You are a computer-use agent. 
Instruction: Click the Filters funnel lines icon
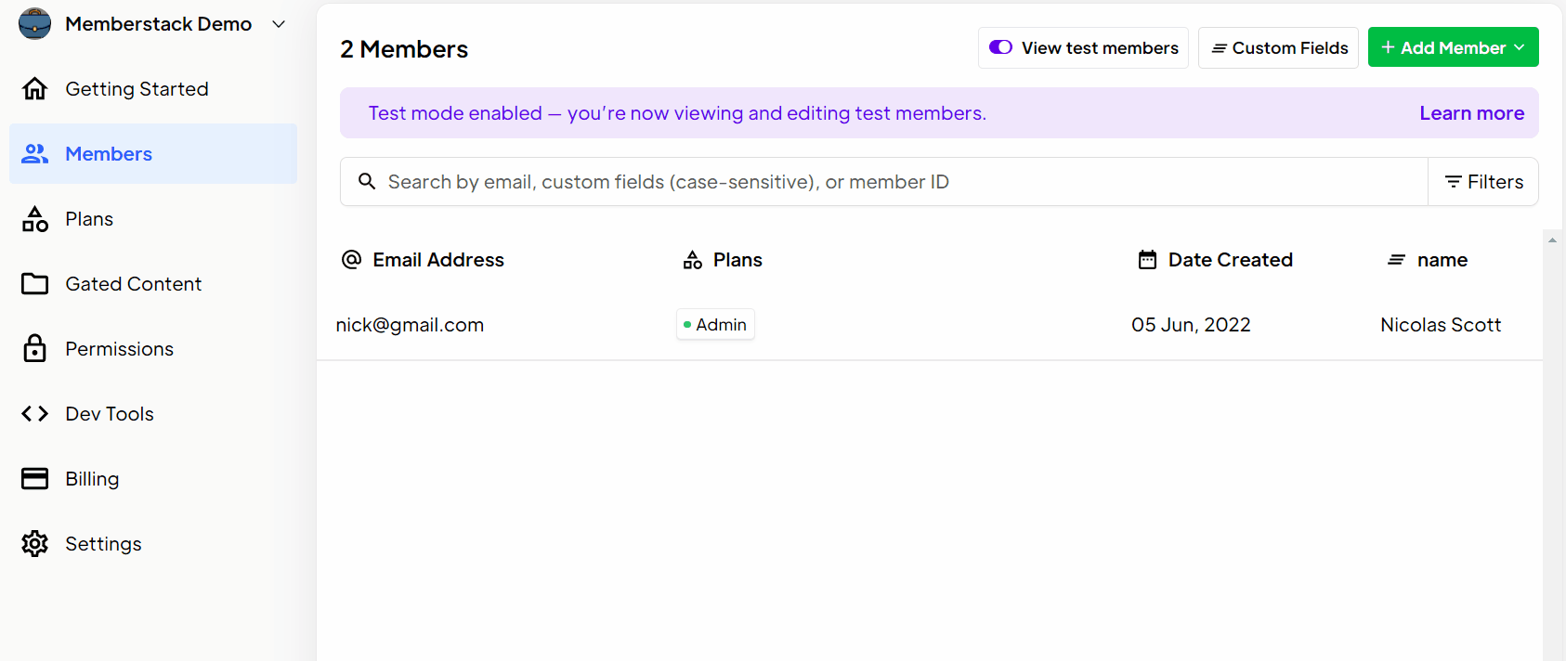coord(1454,182)
